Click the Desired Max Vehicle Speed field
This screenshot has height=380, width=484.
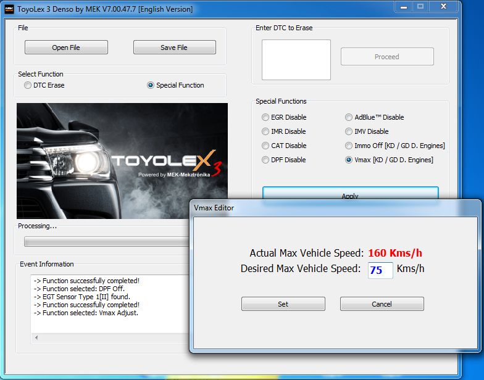click(x=380, y=270)
